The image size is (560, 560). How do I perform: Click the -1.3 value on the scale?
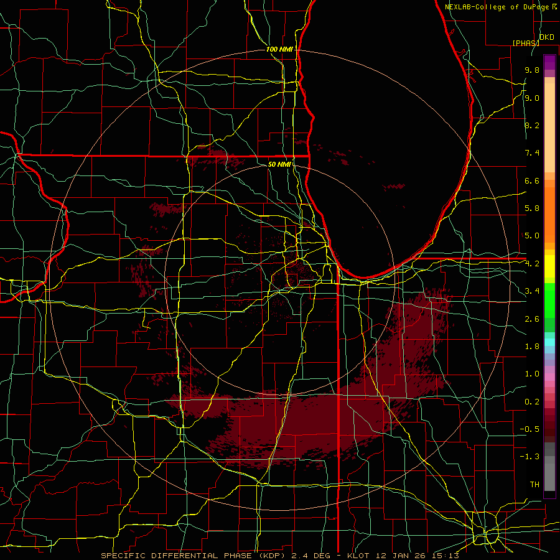click(530, 457)
